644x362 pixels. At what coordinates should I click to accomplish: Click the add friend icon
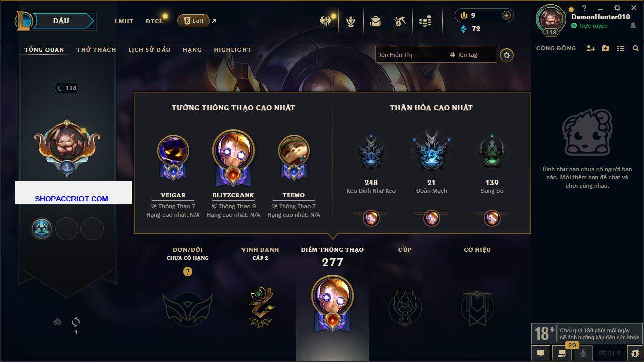[591, 48]
